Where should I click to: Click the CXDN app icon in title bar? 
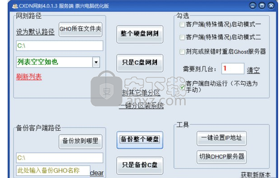tap(15, 6)
